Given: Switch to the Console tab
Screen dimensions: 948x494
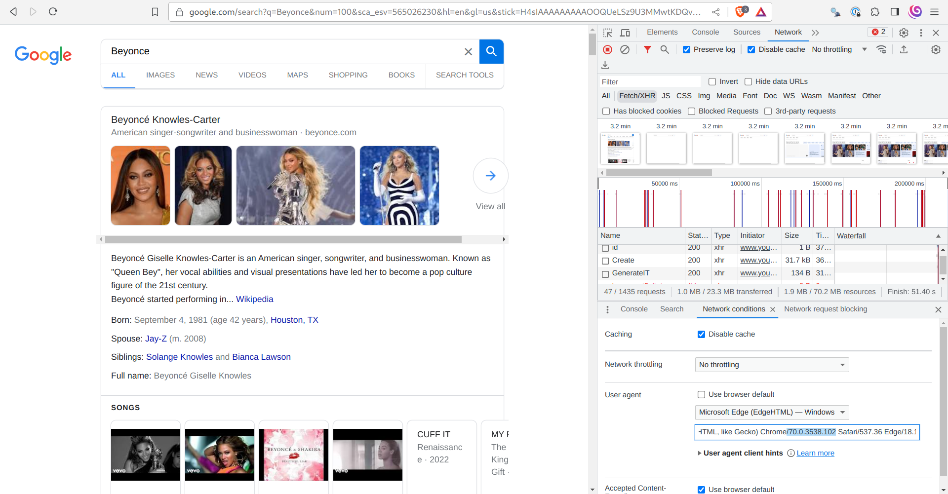Looking at the screenshot, I should pos(706,32).
